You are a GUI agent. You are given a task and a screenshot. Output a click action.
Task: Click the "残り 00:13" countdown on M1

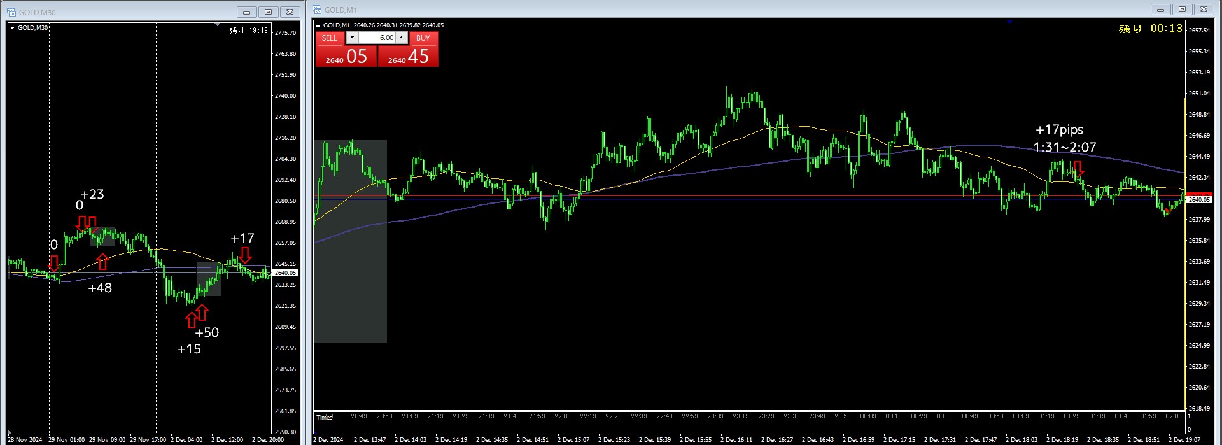click(1151, 29)
